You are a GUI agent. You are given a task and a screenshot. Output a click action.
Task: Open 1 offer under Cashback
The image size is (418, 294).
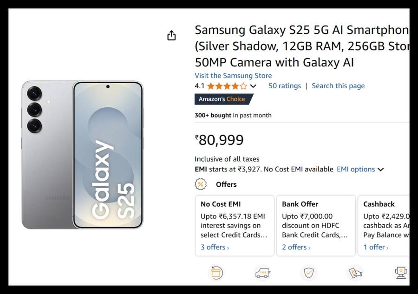[x=374, y=247]
